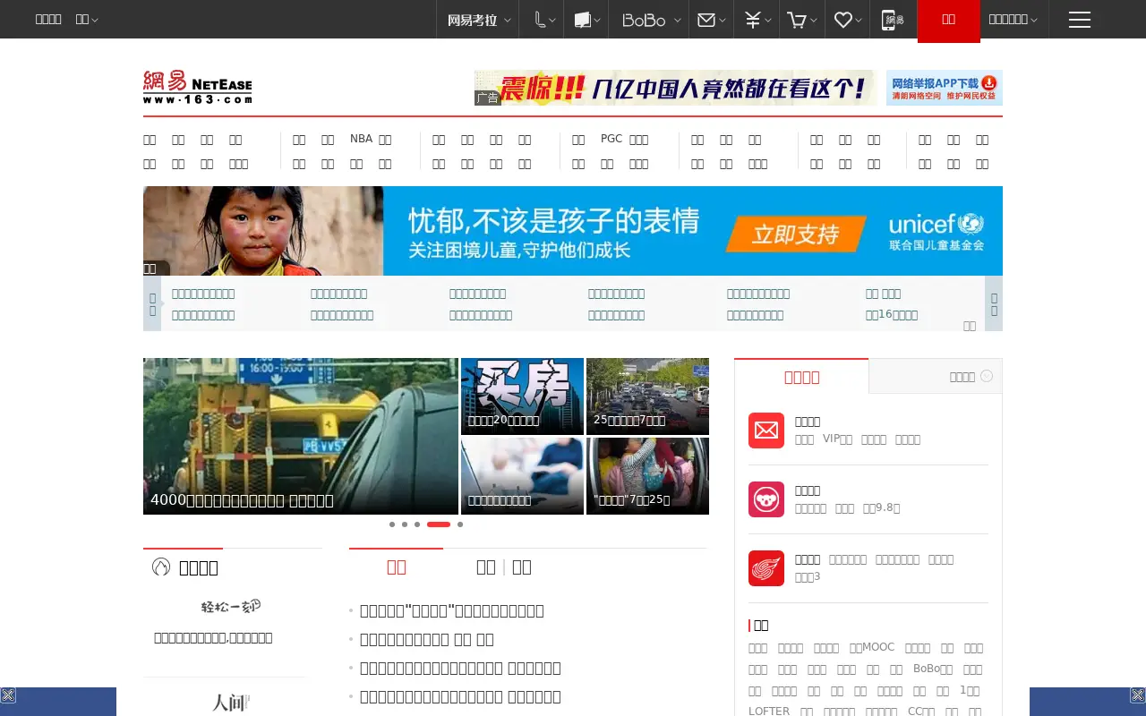Click the LOFTER link in sidebar list

769,712
